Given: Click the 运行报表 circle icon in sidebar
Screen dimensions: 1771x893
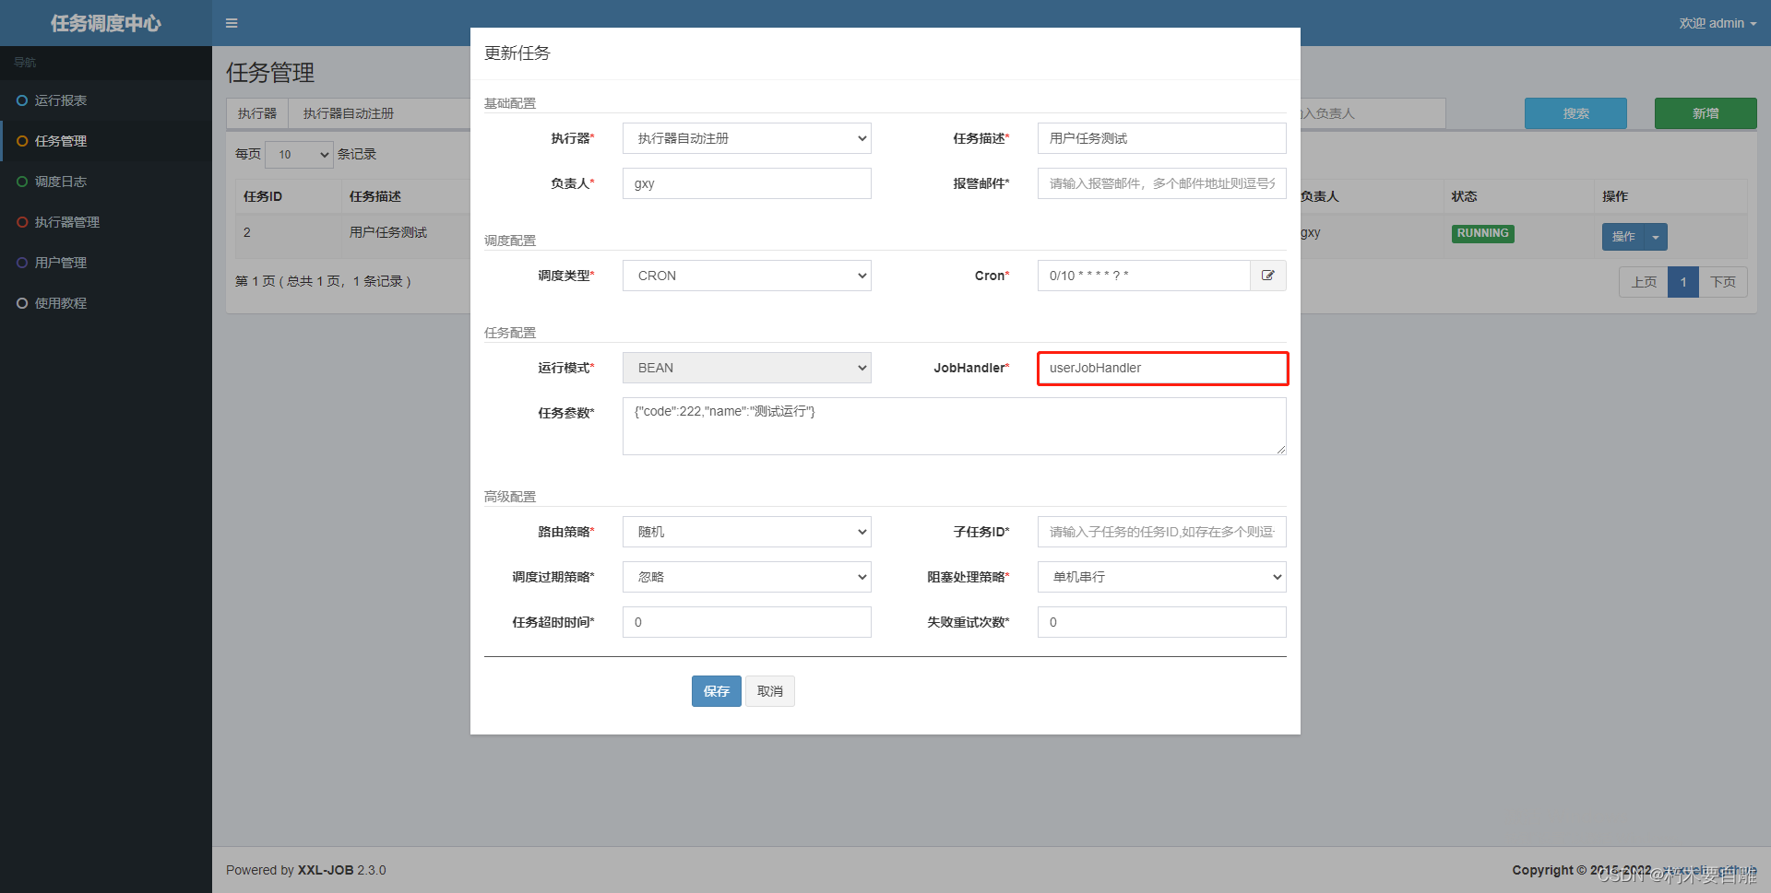Looking at the screenshot, I should click(x=22, y=100).
